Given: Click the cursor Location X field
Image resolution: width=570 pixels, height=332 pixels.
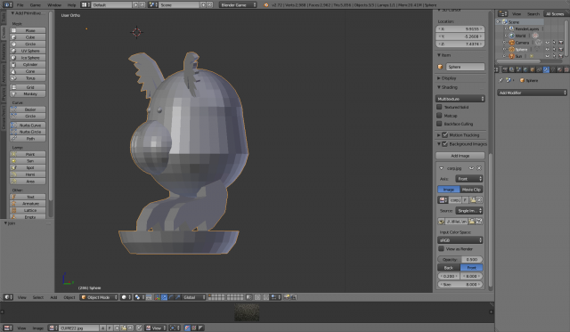Looking at the screenshot, I should click(x=460, y=28).
